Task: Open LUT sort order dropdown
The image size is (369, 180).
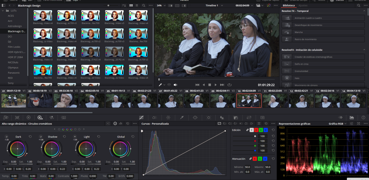Action: (124, 5)
